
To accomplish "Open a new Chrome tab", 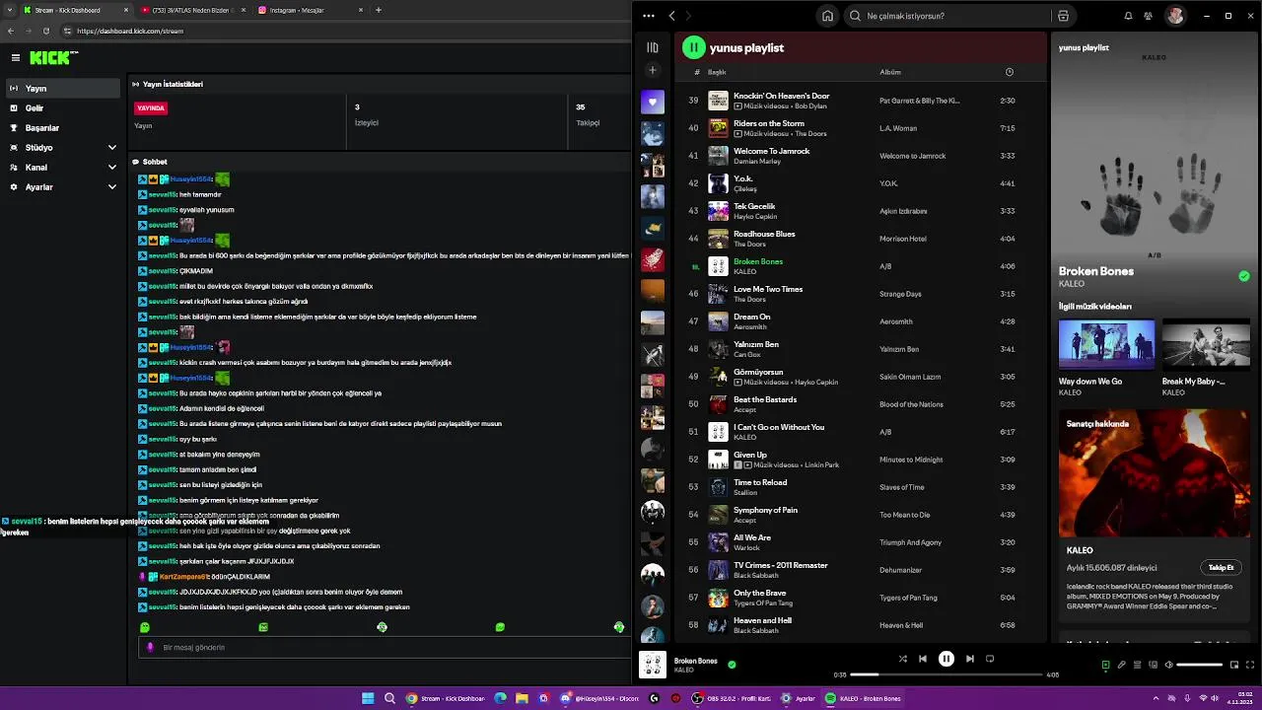I will click(379, 10).
